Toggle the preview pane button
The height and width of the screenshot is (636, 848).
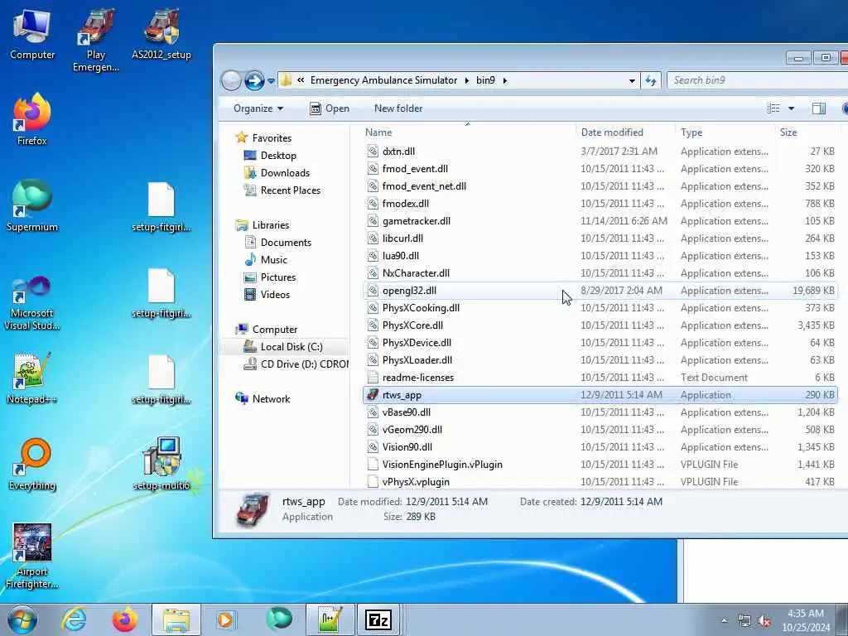click(x=819, y=108)
